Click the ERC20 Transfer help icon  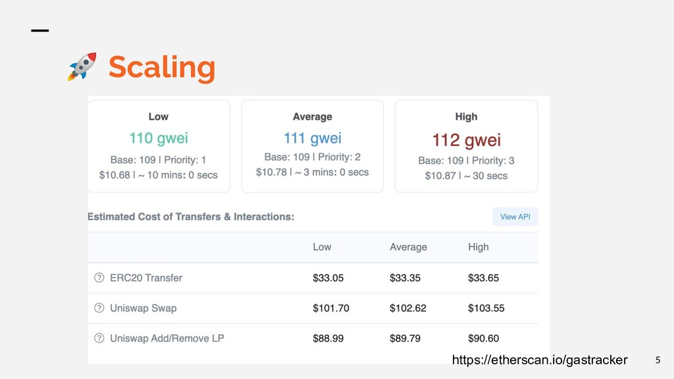point(99,278)
